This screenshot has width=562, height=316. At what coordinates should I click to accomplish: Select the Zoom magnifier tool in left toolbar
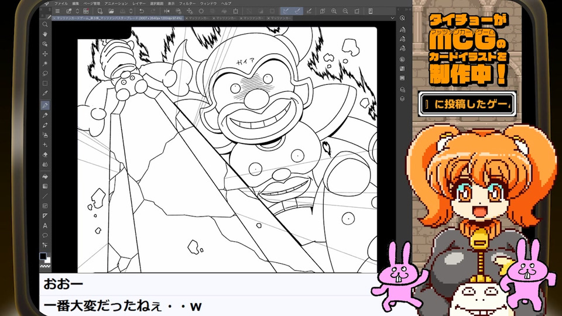45,25
